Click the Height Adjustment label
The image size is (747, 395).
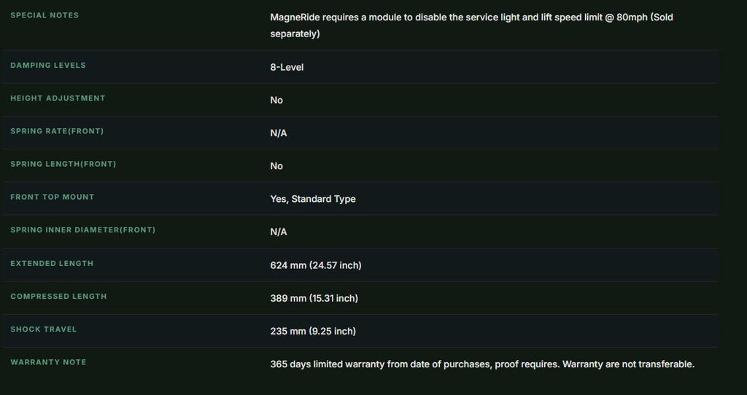click(x=58, y=98)
